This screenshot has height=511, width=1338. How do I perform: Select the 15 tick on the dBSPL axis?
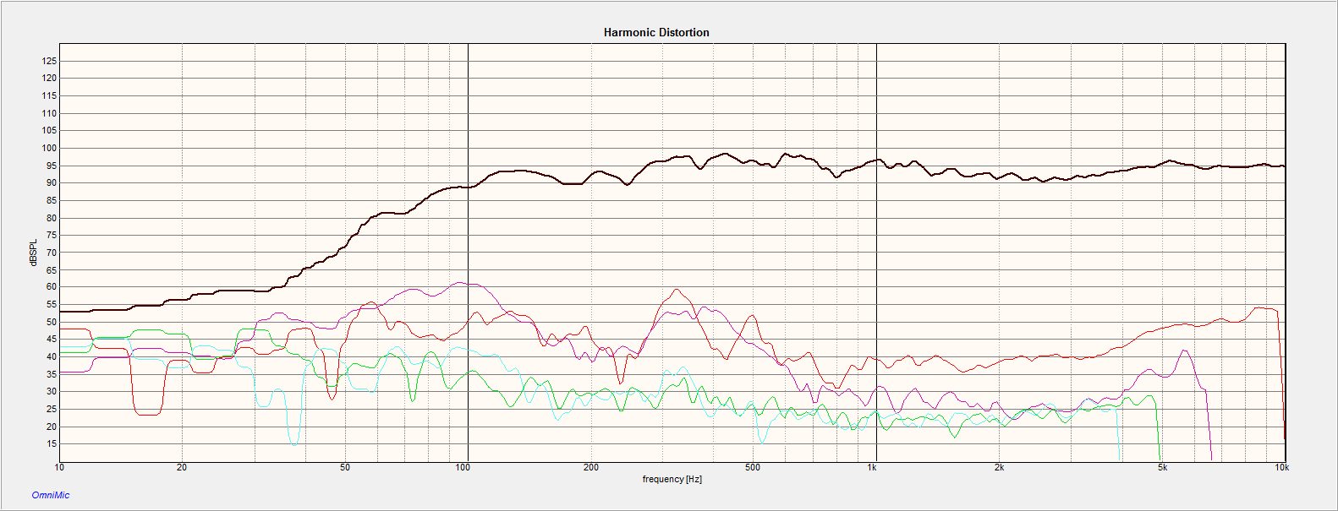coord(52,443)
